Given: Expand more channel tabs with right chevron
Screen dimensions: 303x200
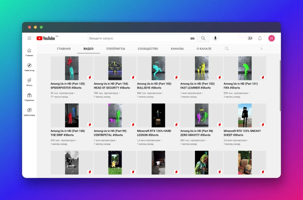Looking at the screenshot, I should pyautogui.click(x=261, y=49).
